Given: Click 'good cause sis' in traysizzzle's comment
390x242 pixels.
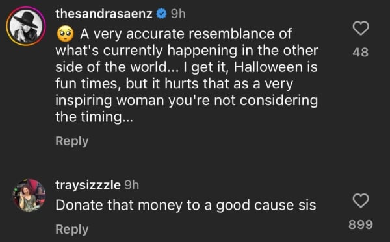Looking at the screenshot, I should [266, 206].
